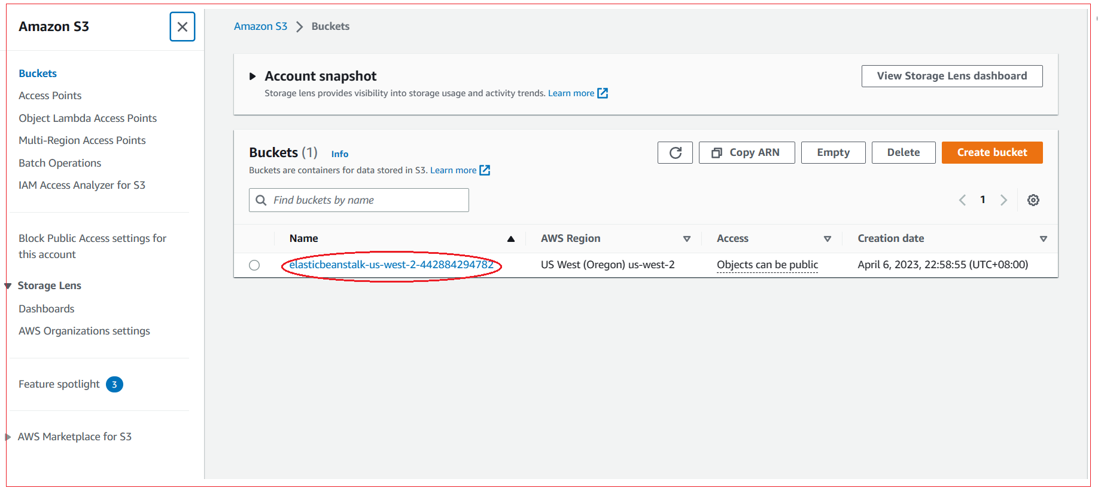This screenshot has width=1098, height=494.
Task: Open Block Public Access settings for this account
Action: point(92,246)
